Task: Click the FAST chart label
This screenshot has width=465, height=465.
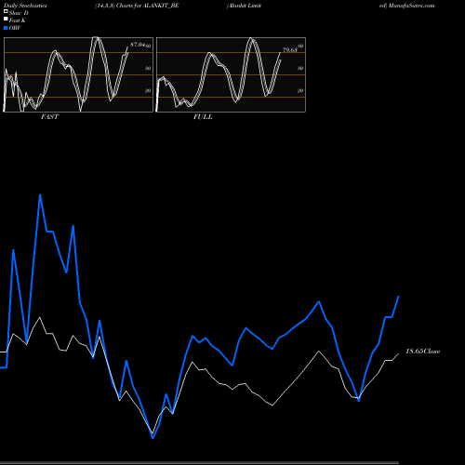Action: [49, 117]
